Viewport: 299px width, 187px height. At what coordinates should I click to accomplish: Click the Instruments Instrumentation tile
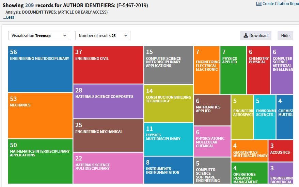[x=168, y=170]
